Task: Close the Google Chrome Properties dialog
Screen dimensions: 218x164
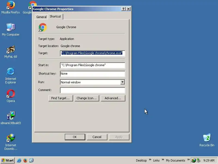Action: tap(128, 9)
